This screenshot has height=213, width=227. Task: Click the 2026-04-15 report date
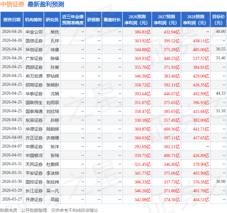(12, 128)
